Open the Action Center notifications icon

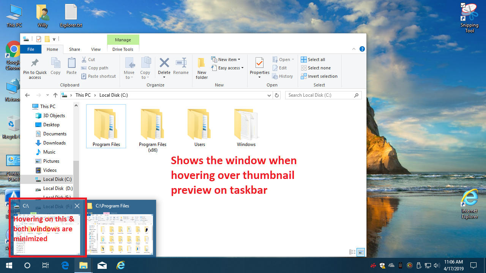tap(473, 265)
